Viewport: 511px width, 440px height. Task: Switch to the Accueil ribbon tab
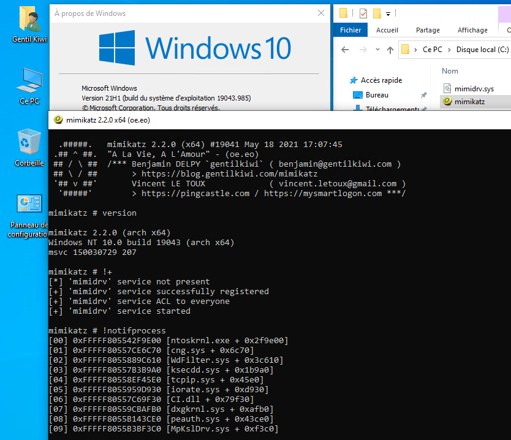point(387,30)
